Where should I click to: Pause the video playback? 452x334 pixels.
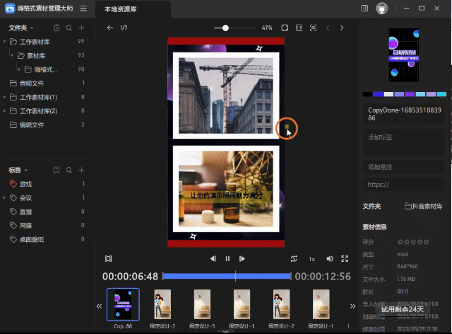227,258
